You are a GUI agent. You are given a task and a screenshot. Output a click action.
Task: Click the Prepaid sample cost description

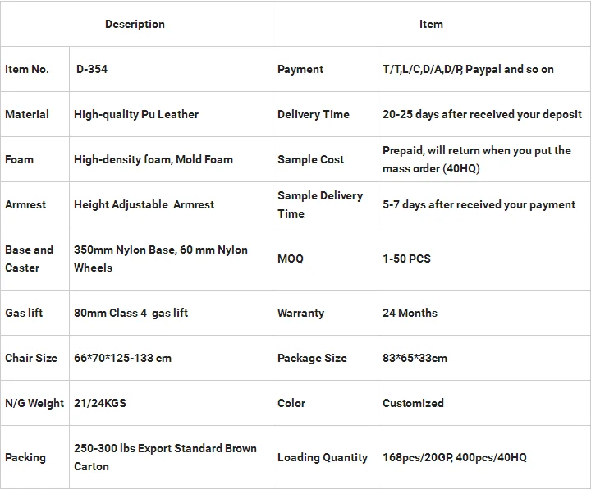476,159
